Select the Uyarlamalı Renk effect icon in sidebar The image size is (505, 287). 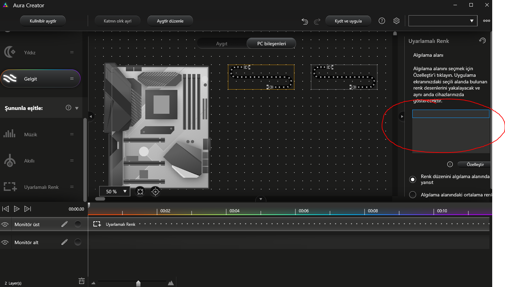(x=10, y=187)
